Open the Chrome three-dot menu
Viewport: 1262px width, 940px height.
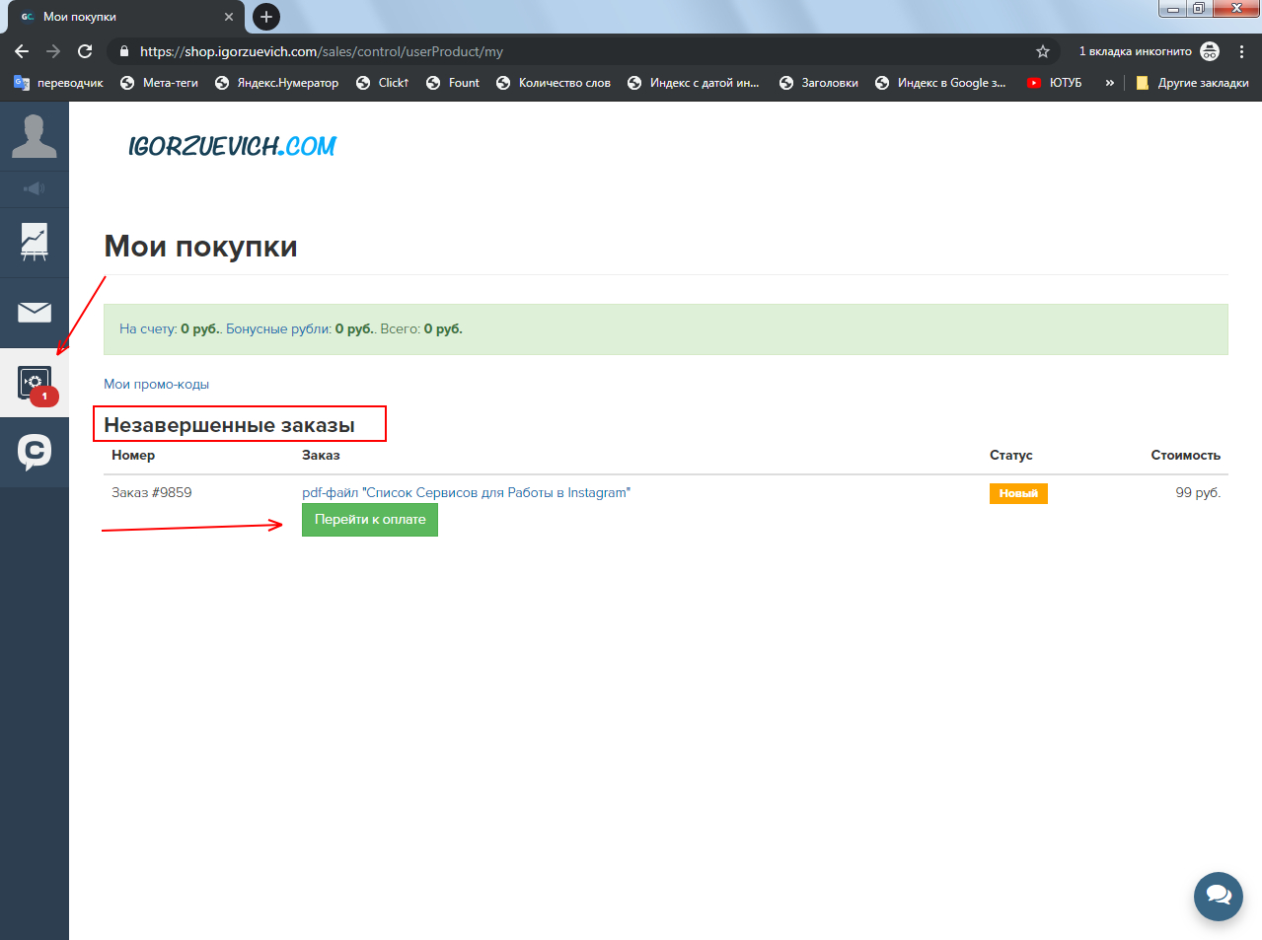click(x=1242, y=51)
